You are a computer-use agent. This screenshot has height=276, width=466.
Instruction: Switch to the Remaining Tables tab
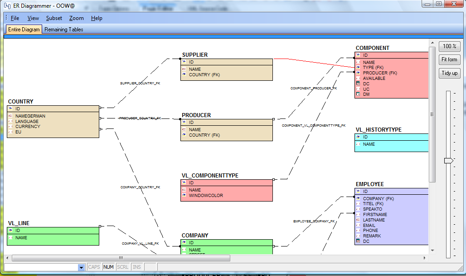(63, 30)
